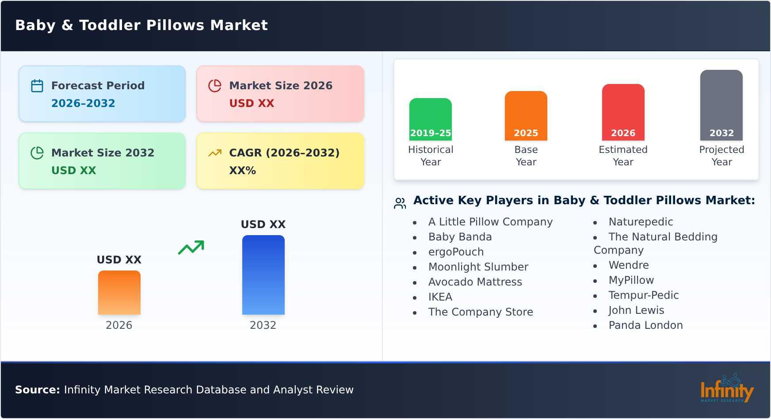Open the Forecast Period 2026-2032 card

(x=102, y=94)
